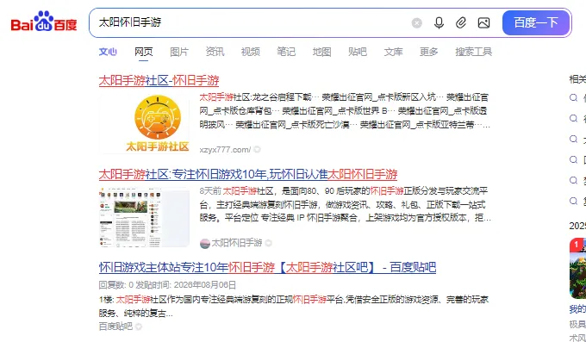Open the 贴吧 tab
586x342 pixels.
point(358,52)
